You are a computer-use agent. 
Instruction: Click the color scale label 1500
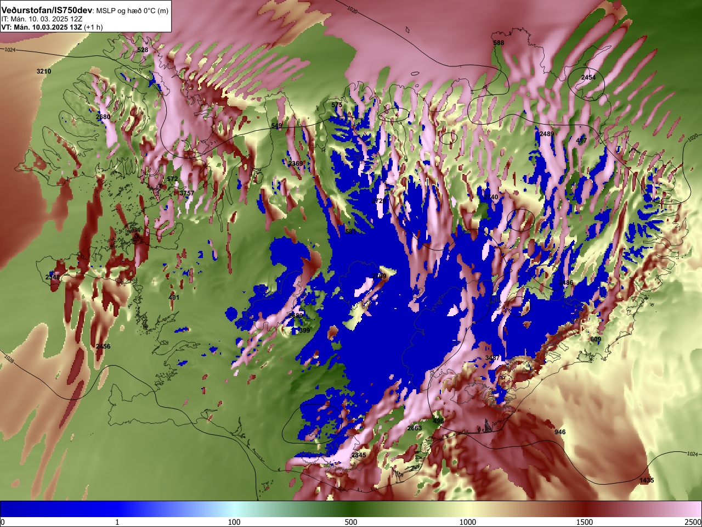[x=585, y=522]
